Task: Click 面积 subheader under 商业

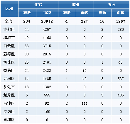Action: 85,13
